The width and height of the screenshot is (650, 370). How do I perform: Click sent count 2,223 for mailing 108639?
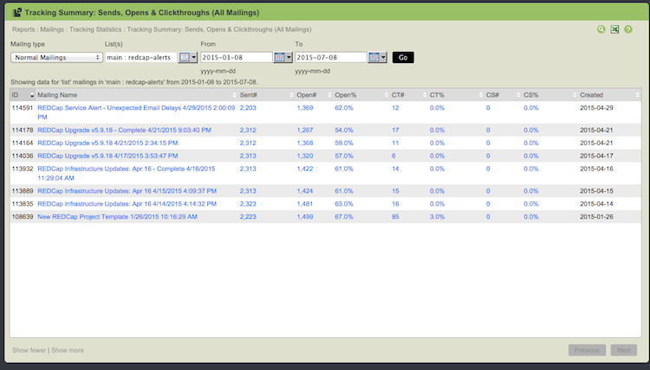pos(248,217)
